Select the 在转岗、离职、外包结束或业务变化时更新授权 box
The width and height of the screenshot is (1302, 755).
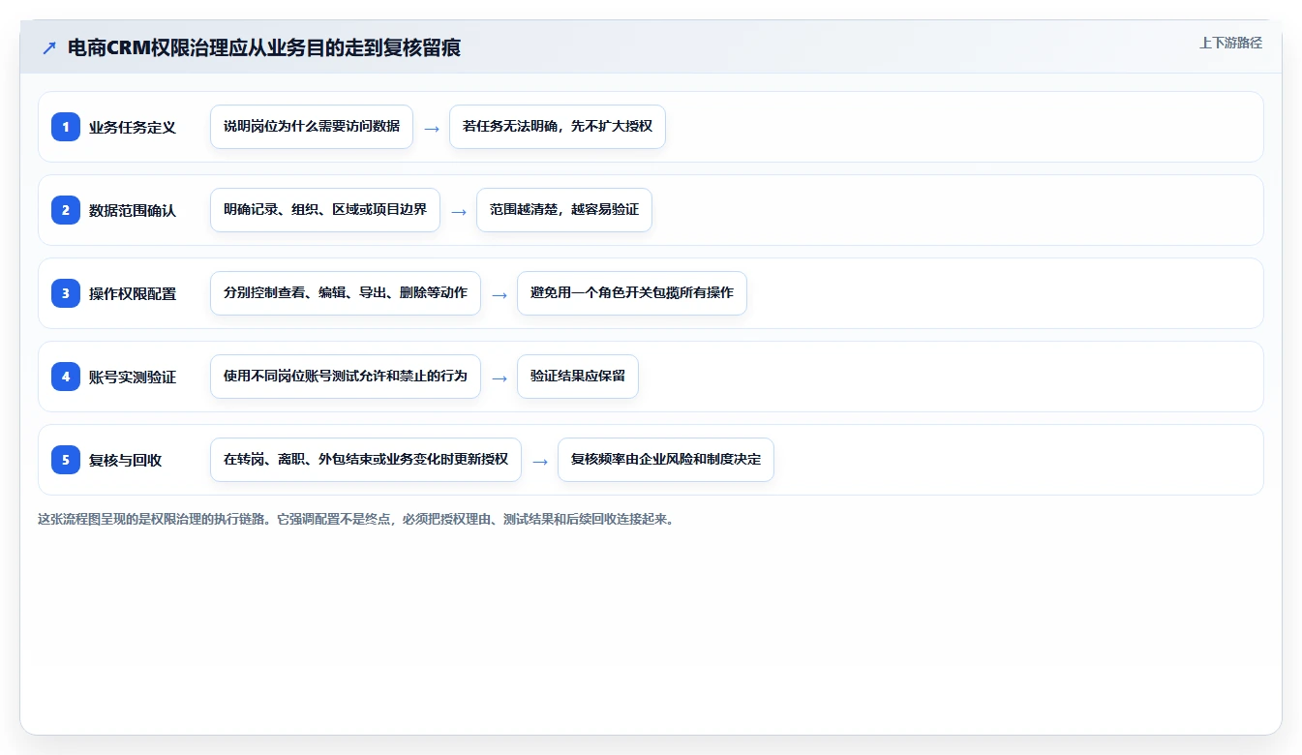[366, 460]
